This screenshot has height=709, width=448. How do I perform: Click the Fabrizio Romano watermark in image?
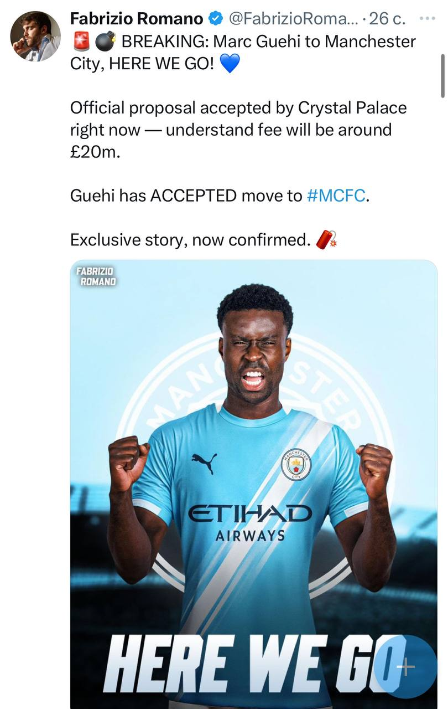tap(96, 276)
